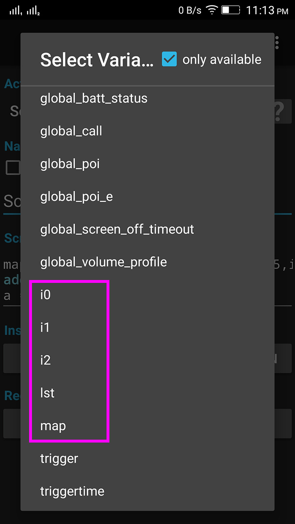Pick the global_poi variable
The width and height of the screenshot is (295, 524).
click(x=69, y=164)
